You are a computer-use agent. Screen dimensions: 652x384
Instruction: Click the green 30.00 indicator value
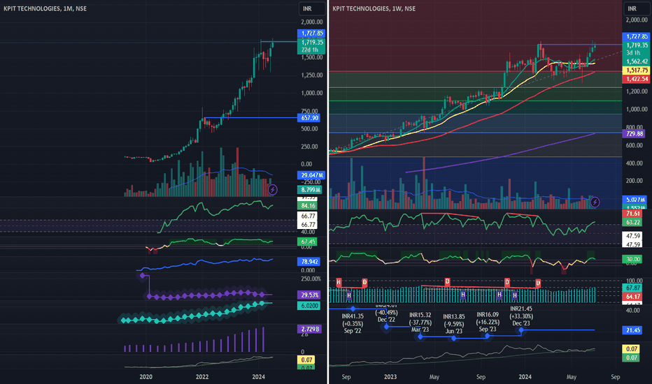[632, 259]
